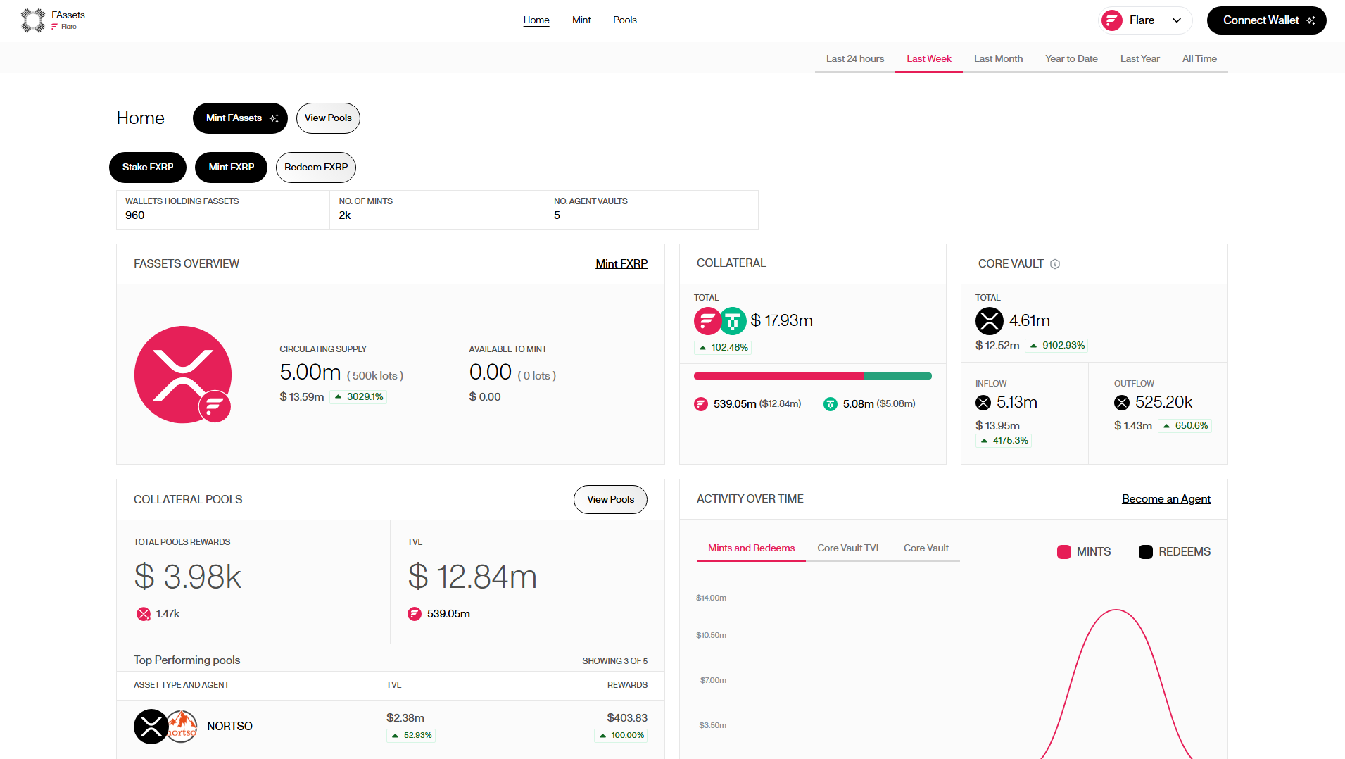1345x759 pixels.
Task: Click the Mint FAssets button
Action: 240,118
